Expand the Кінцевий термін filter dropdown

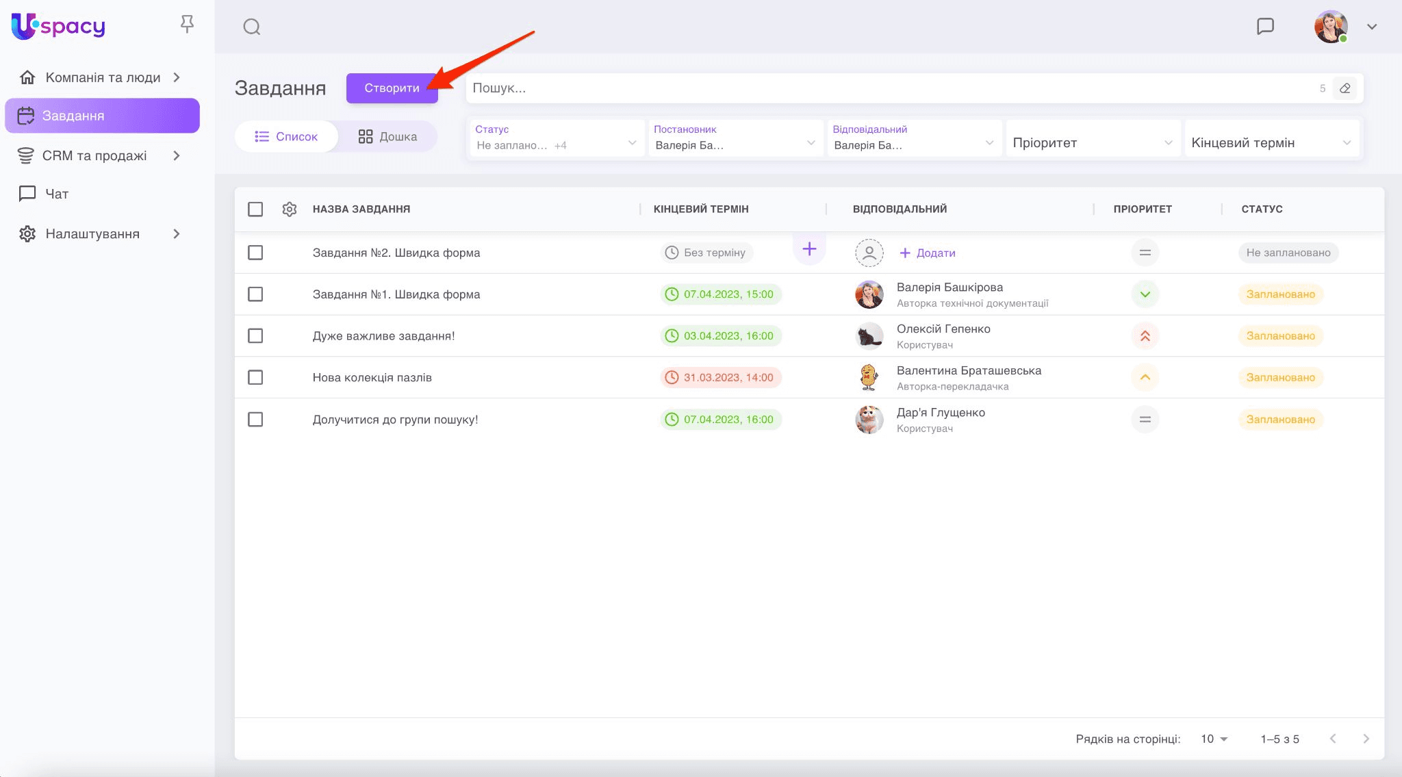coord(1271,142)
